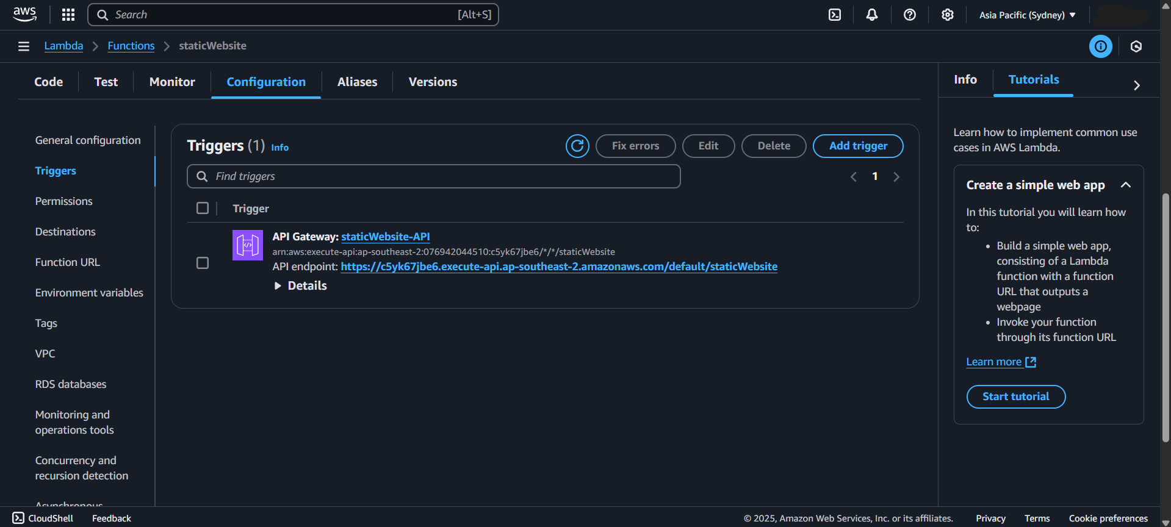The width and height of the screenshot is (1171, 527).
Task: Click the external link icon beside Learn more
Action: tap(1031, 362)
